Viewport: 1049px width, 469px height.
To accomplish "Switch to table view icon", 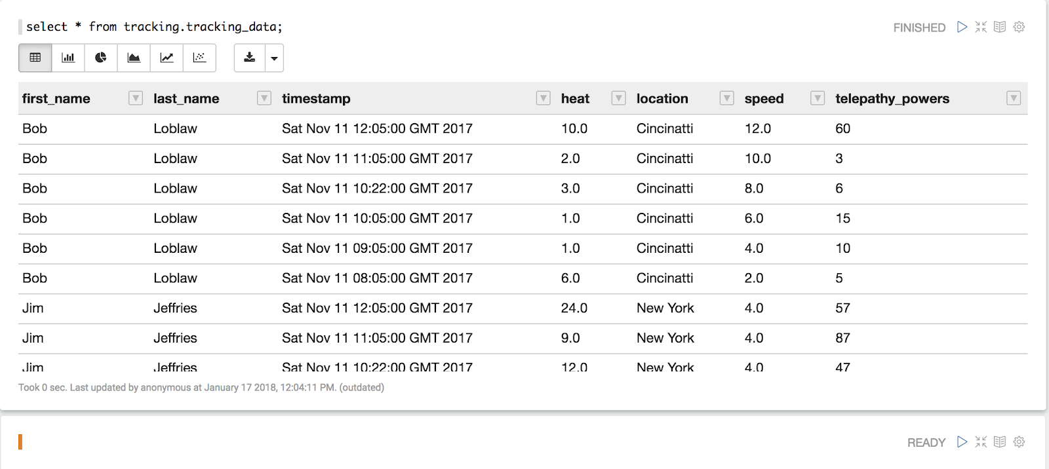I will pos(35,58).
